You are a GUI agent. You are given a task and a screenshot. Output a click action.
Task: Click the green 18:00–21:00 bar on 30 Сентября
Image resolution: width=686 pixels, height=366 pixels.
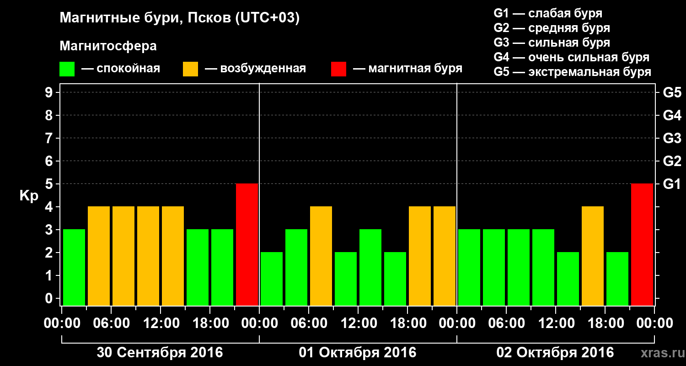[x=222, y=267]
